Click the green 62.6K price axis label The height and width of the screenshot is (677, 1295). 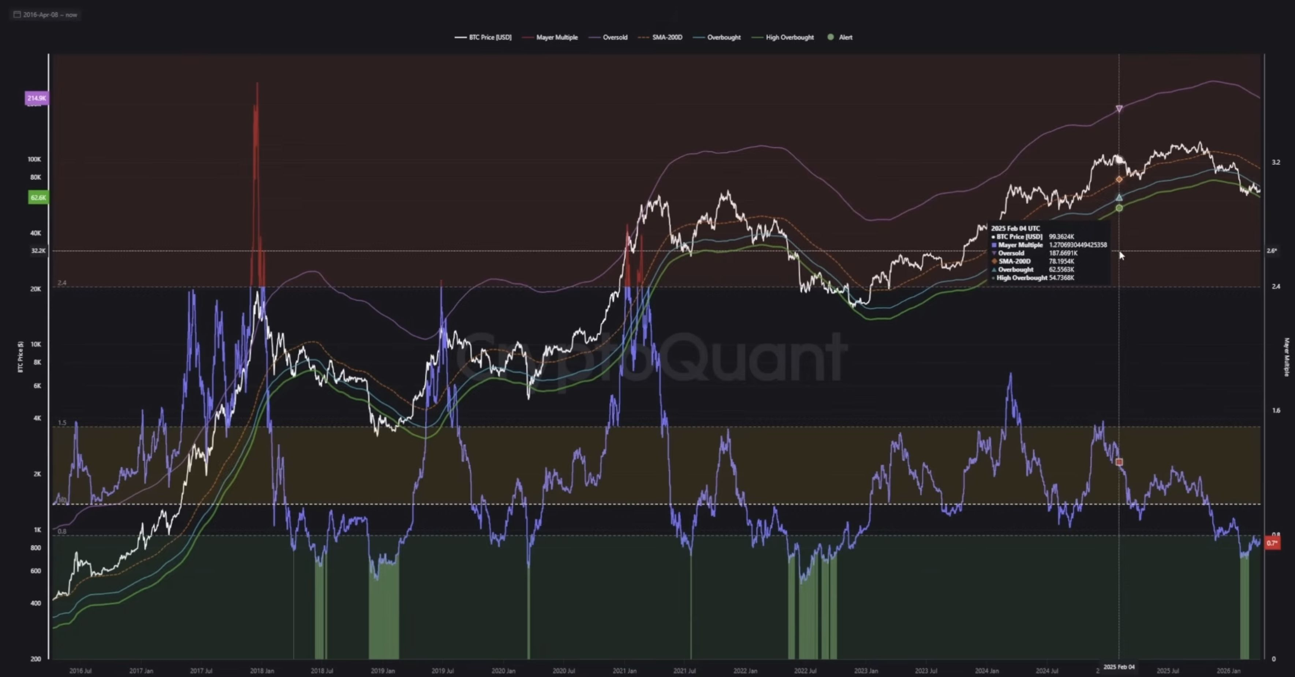coord(38,197)
